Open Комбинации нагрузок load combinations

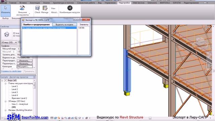tap(70, 9)
